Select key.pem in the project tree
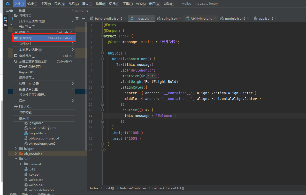 coord(35,175)
